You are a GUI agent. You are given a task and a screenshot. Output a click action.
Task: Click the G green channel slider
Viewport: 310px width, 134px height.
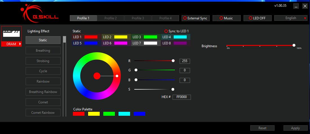[154, 70]
